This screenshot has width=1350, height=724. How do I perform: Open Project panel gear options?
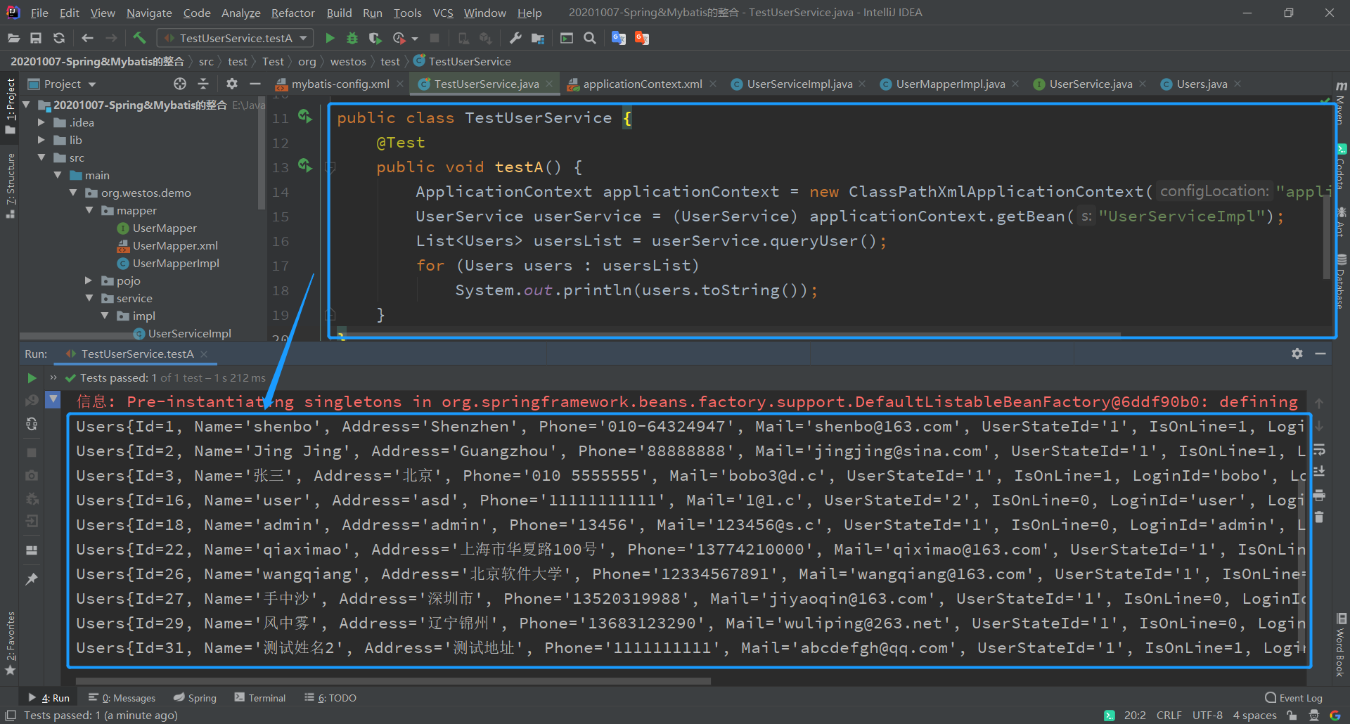232,84
